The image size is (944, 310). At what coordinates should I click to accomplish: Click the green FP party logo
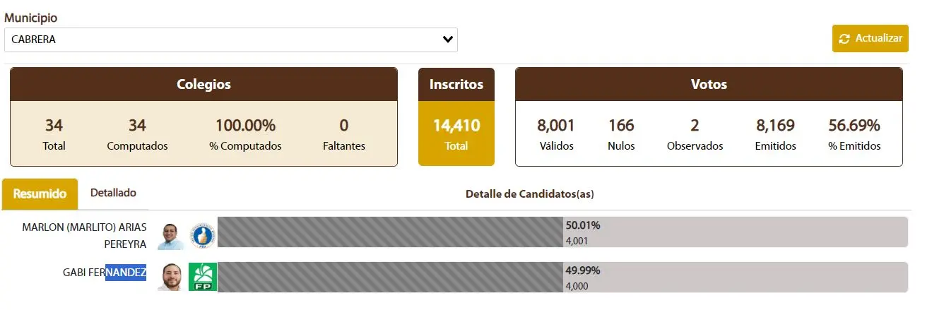(x=203, y=277)
